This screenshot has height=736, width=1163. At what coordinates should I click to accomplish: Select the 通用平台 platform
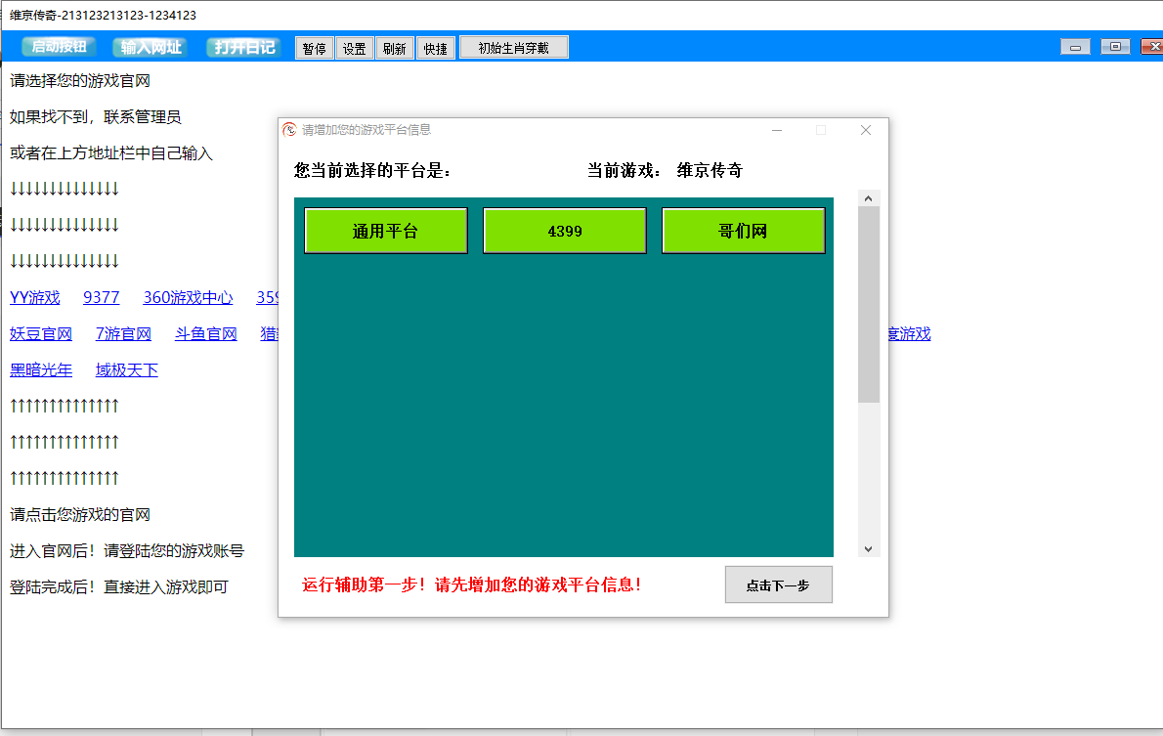[385, 230]
